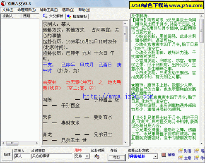Image resolution: width=205 pixels, height=163 pixels.
Task: Click the red 主变卦 地天泰 heading
Action: pos(82,85)
